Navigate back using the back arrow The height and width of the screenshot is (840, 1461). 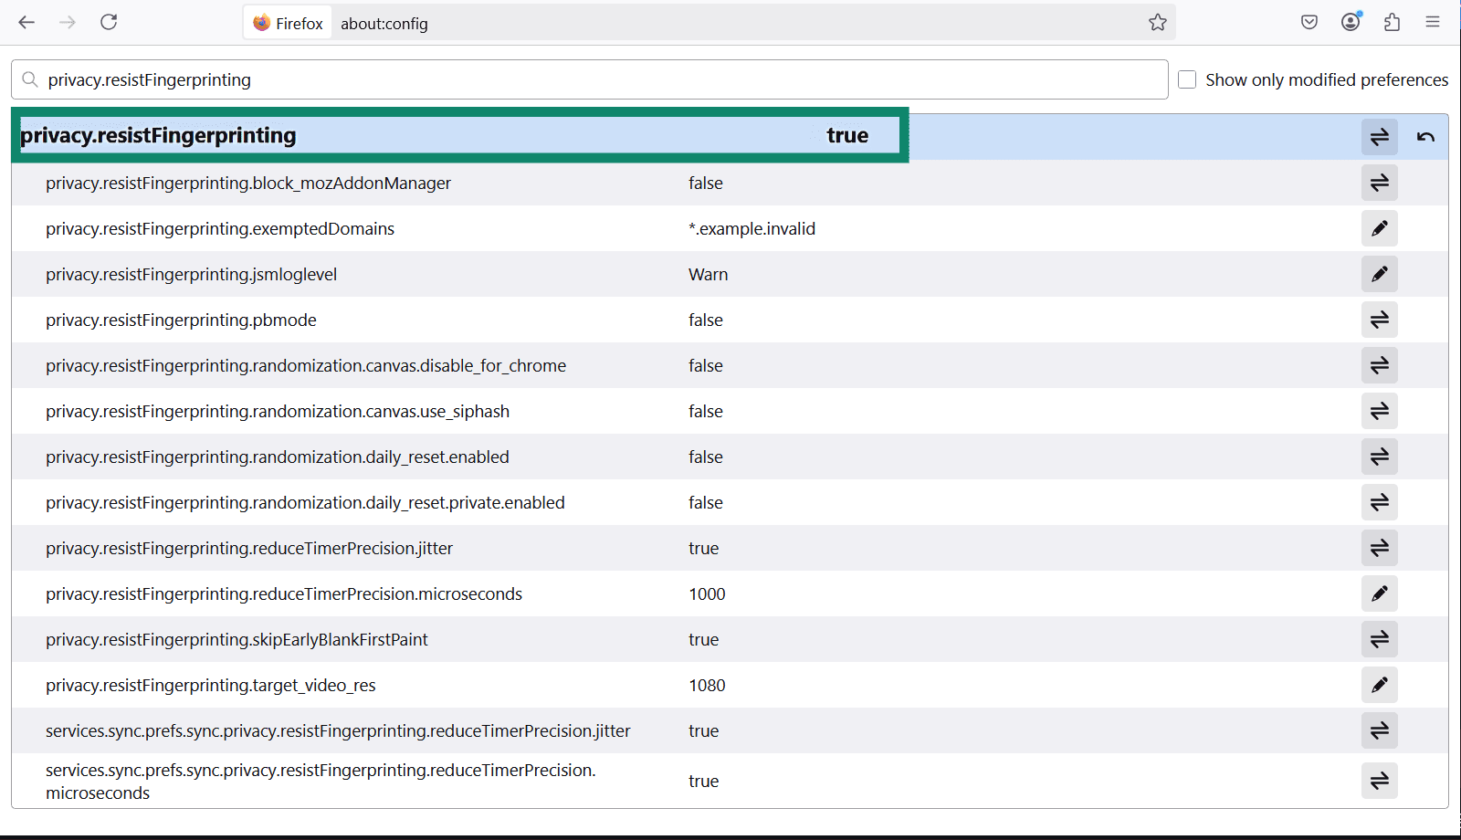coord(26,22)
